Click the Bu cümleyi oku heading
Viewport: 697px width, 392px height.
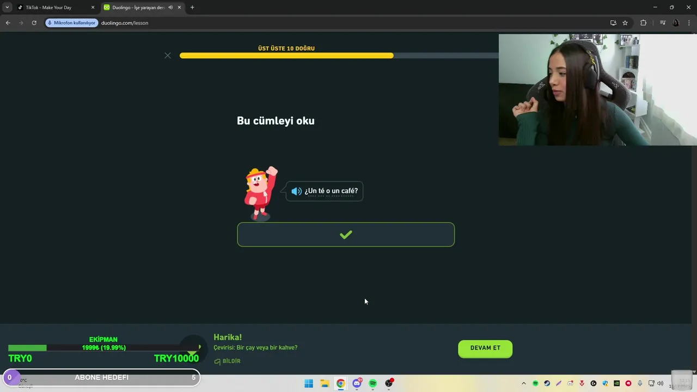[276, 121]
